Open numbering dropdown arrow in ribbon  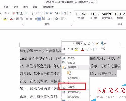(36, 13)
